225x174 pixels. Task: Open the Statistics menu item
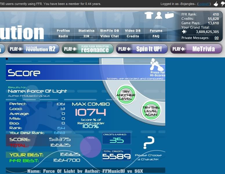pos(86,31)
